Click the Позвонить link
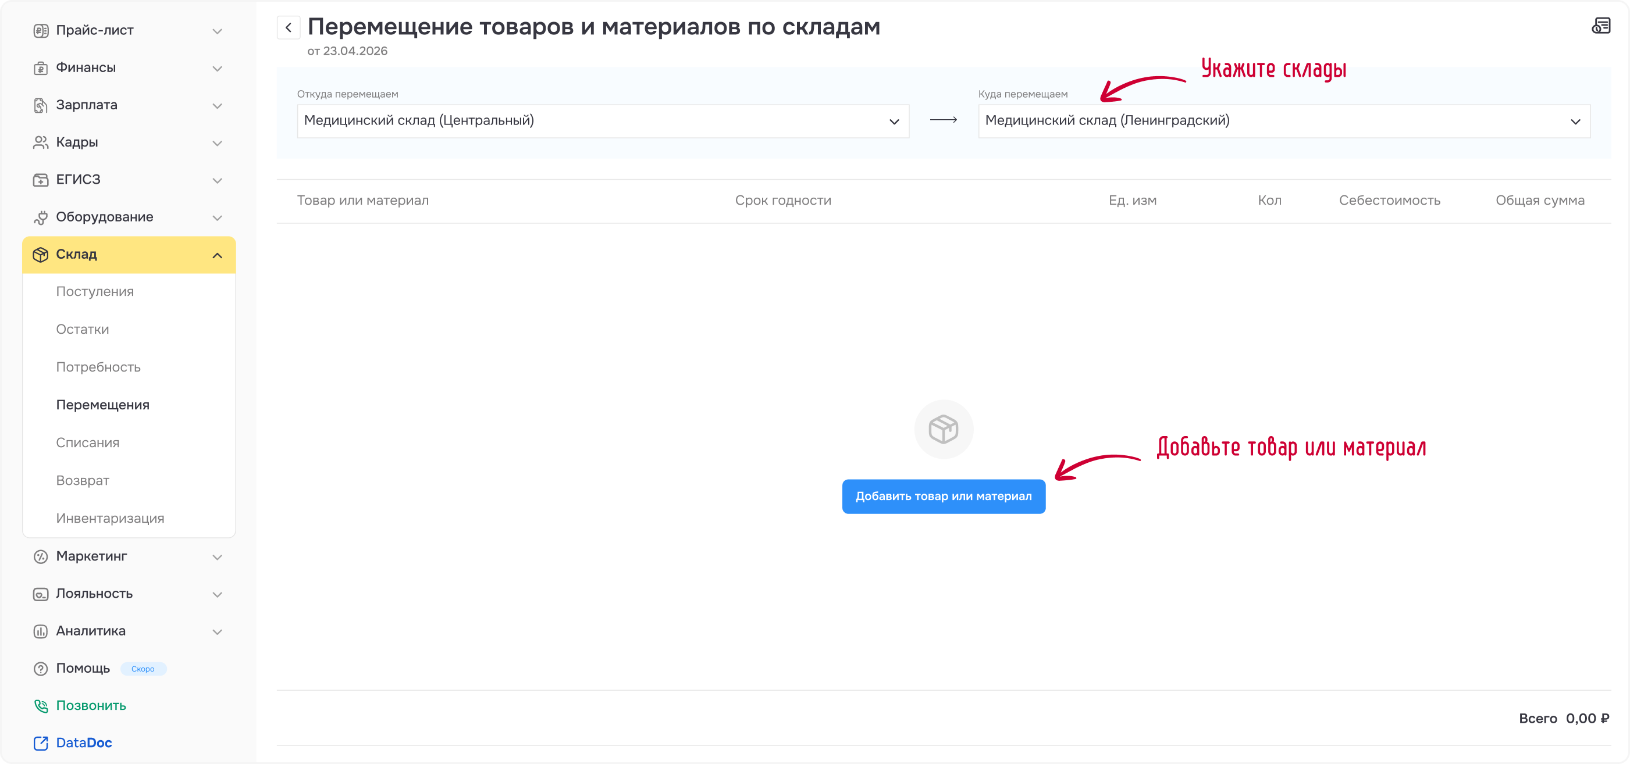The image size is (1630, 764). point(91,706)
